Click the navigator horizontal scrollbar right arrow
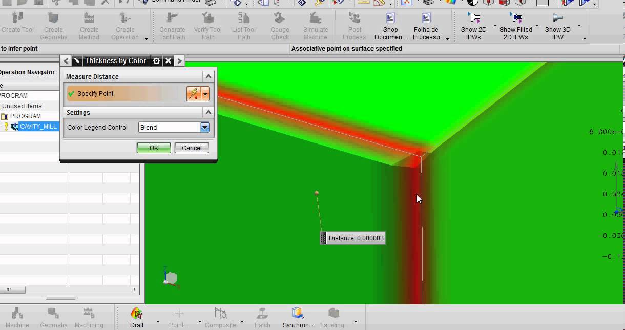 point(135,290)
